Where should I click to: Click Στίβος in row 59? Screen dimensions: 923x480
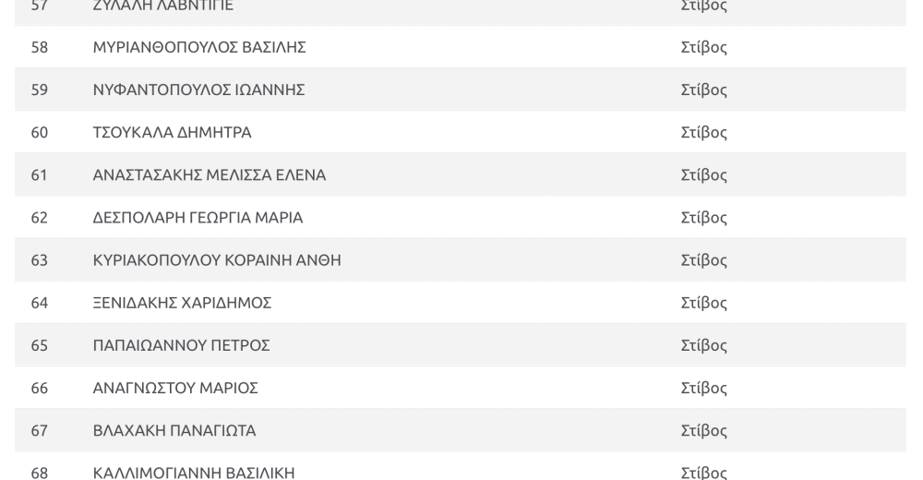coord(704,90)
